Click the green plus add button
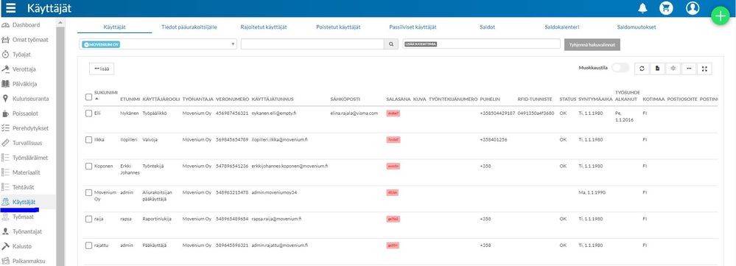This screenshot has height=266, width=736. [x=720, y=15]
